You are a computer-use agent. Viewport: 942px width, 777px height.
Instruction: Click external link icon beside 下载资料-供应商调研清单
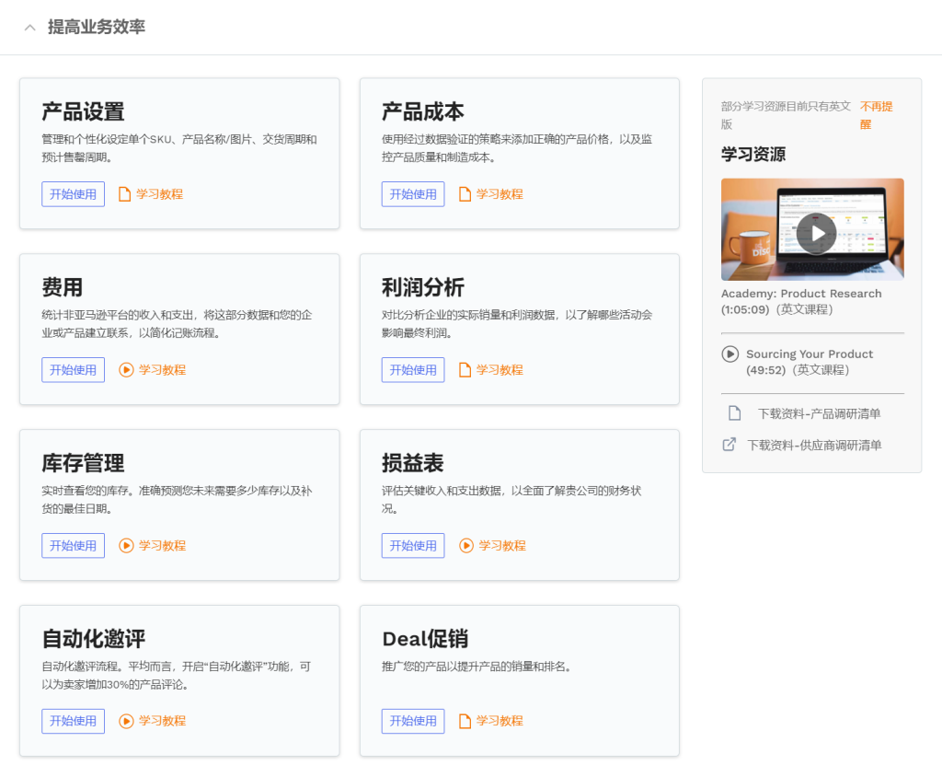point(729,445)
